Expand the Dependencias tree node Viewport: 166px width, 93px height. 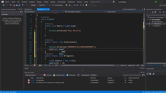pos(150,22)
